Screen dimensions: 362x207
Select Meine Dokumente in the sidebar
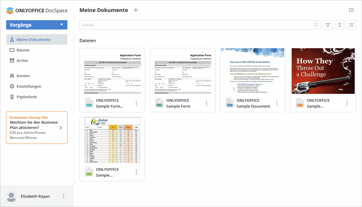[37, 39]
